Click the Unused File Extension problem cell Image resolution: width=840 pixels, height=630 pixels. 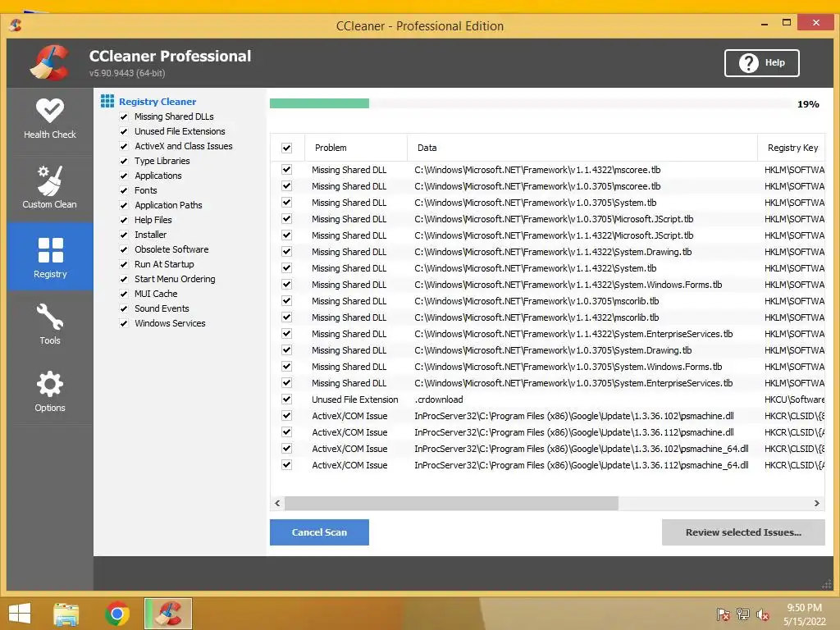[x=354, y=399]
